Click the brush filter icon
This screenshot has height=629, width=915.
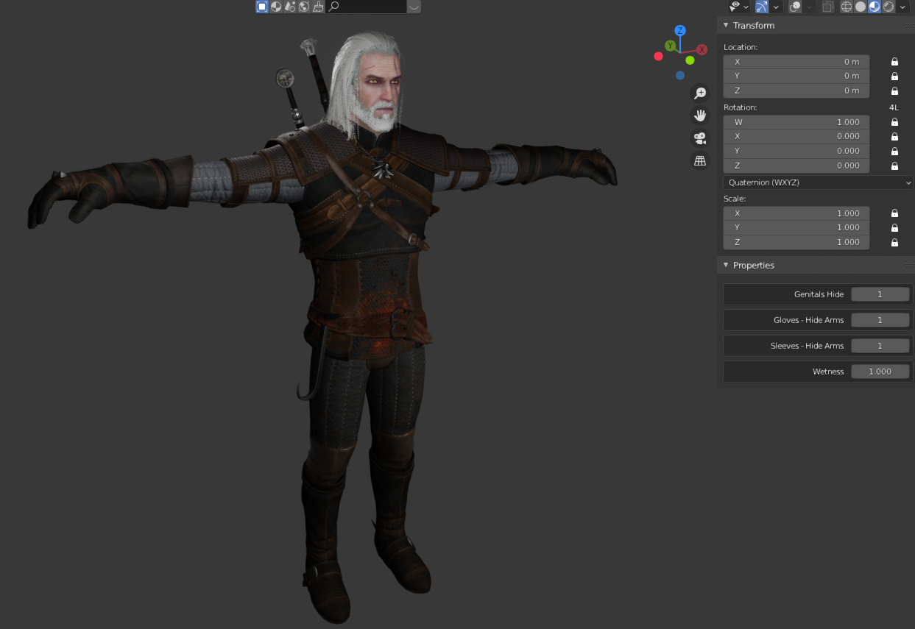pos(318,7)
